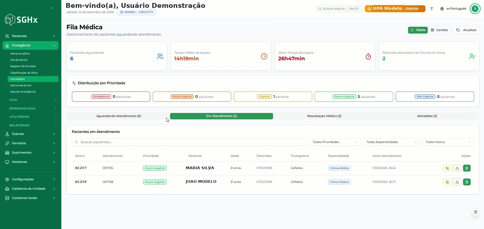Open Todas Prioridades filter dropdown
Viewport: 484px width, 229px height.
coord(335,142)
